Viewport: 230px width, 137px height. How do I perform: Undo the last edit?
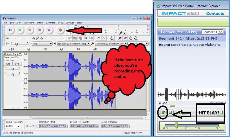click(99, 38)
